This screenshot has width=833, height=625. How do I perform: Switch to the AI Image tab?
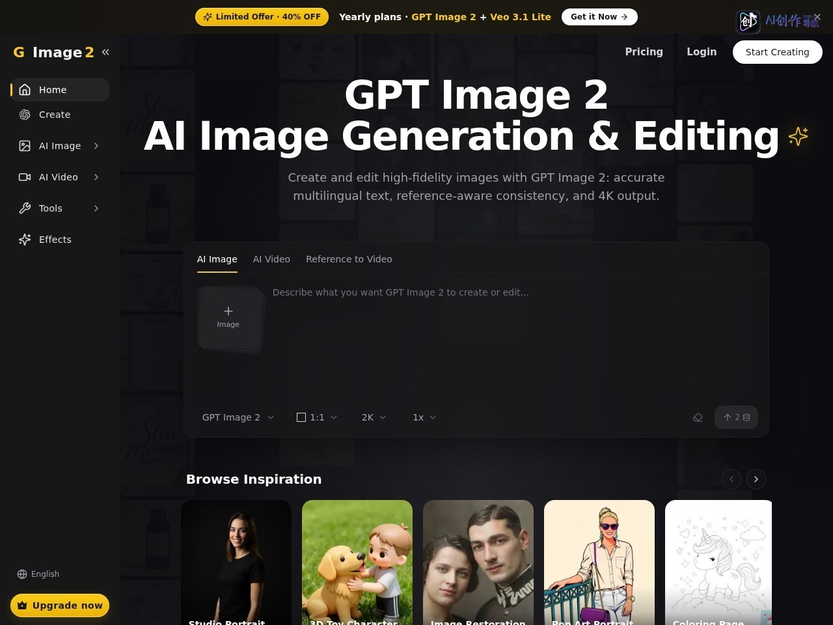[217, 259]
